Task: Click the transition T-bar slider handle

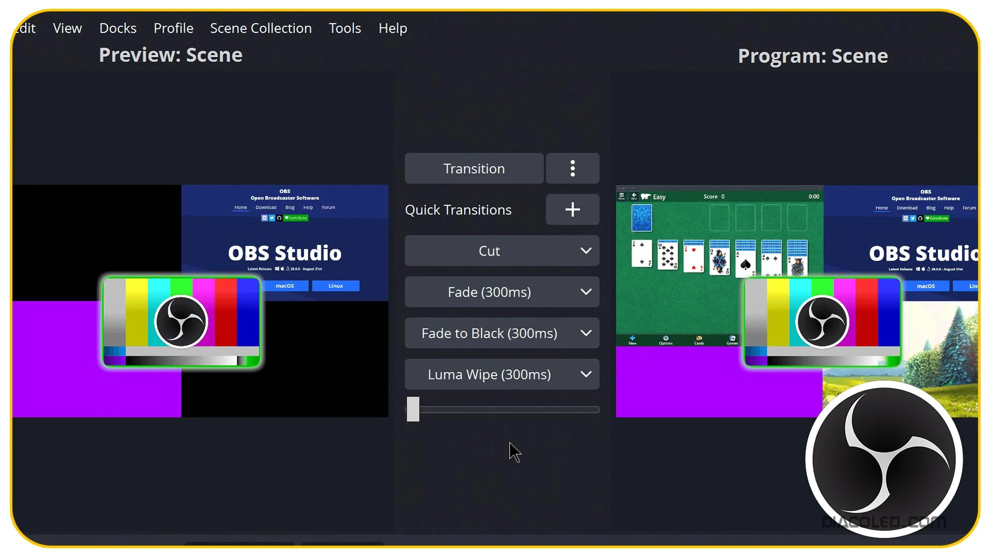Action: tap(413, 409)
